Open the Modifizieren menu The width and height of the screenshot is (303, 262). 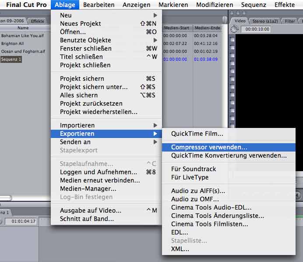click(215, 5)
